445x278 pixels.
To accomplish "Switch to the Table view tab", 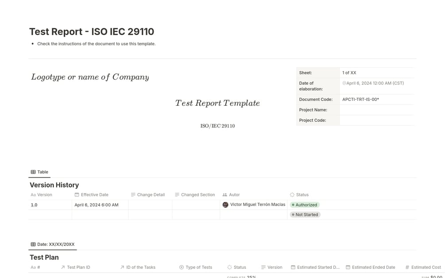I will (x=39, y=172).
